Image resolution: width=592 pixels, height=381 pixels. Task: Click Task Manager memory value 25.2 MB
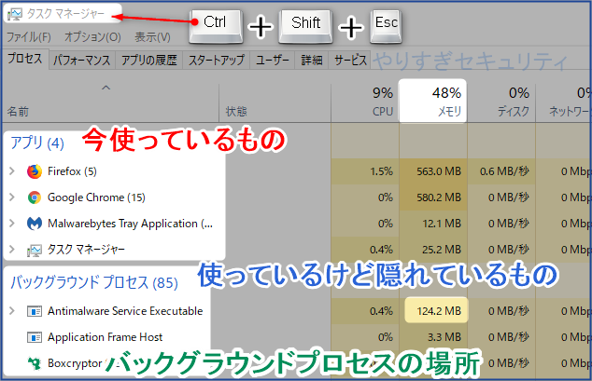(x=442, y=250)
